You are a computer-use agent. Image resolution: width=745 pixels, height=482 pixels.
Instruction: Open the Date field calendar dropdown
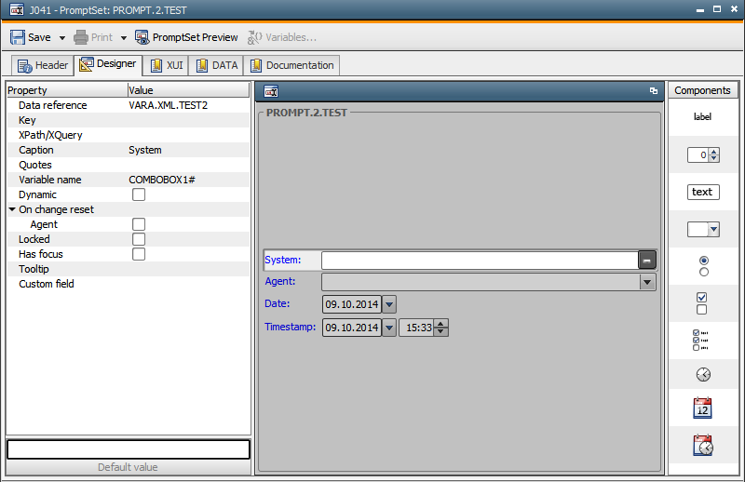coord(389,304)
